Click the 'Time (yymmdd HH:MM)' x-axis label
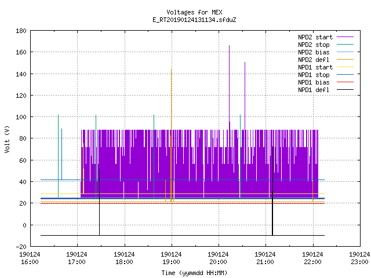The height and width of the screenshot is (278, 371). tap(194, 273)
